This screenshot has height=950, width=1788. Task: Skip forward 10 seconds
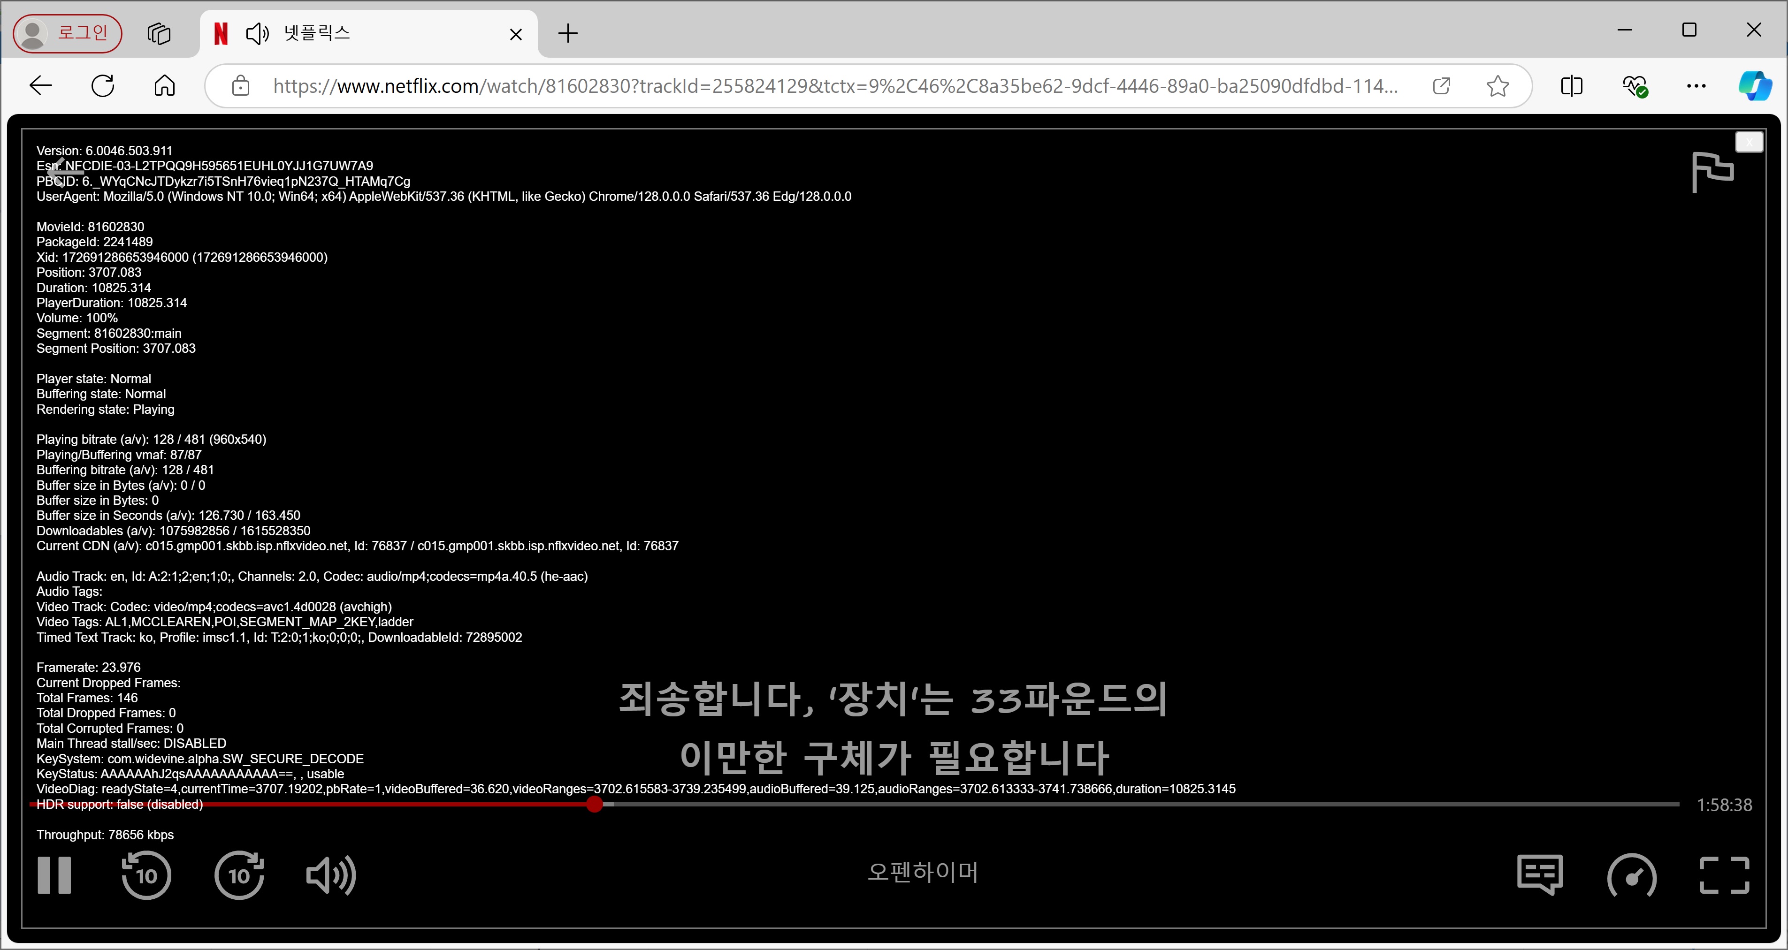click(x=239, y=875)
